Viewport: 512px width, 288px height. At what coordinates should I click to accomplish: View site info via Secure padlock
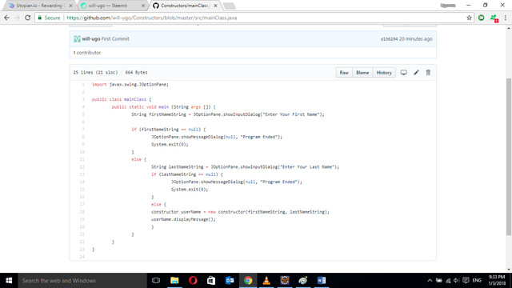coord(49,18)
